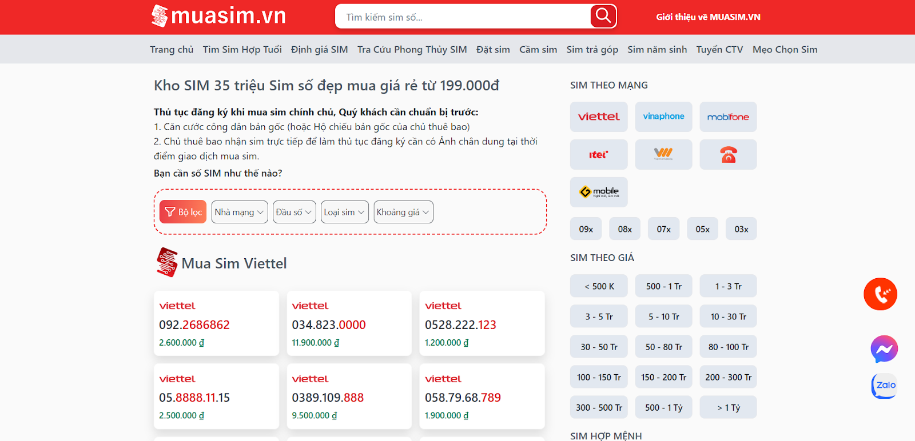Screen dimensions: 915x441
Task: Expand the Loại sim dropdown
Action: 345,212
